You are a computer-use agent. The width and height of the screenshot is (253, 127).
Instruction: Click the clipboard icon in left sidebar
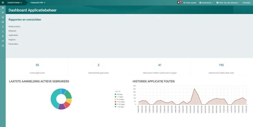pyautogui.click(x=3, y=36)
